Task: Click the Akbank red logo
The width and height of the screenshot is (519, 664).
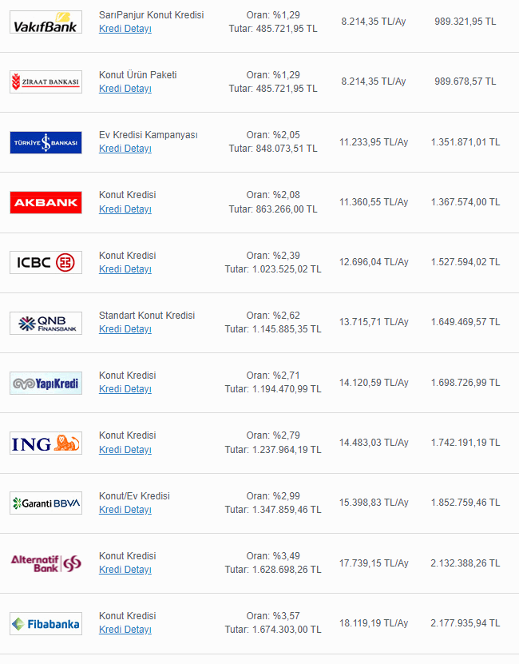Action: [x=46, y=202]
